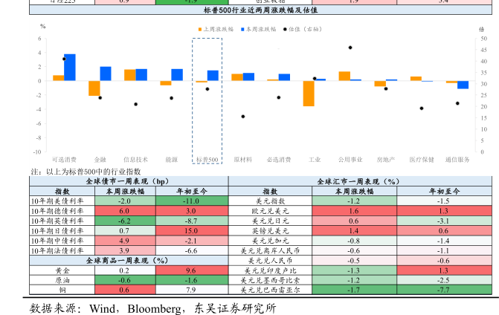The height and width of the screenshot is (315, 499).
Task: Click the 原油 row label
Action: 62,280
